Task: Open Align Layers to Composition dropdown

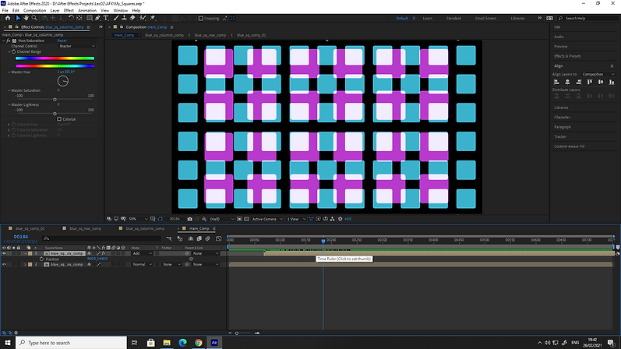Action: [x=598, y=74]
